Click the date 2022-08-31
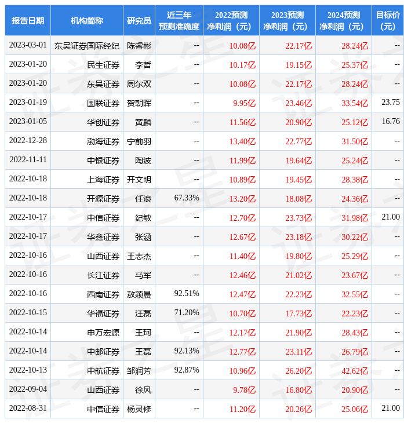404x423 pixels. tap(28, 409)
